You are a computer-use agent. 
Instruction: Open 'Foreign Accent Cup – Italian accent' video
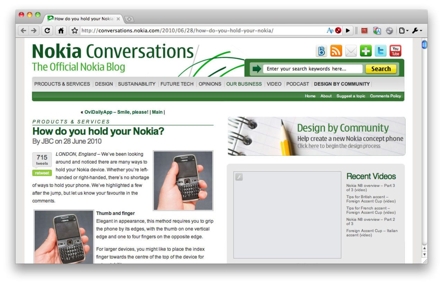[372, 233]
